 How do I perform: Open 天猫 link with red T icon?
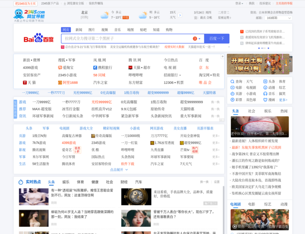tap(29, 83)
